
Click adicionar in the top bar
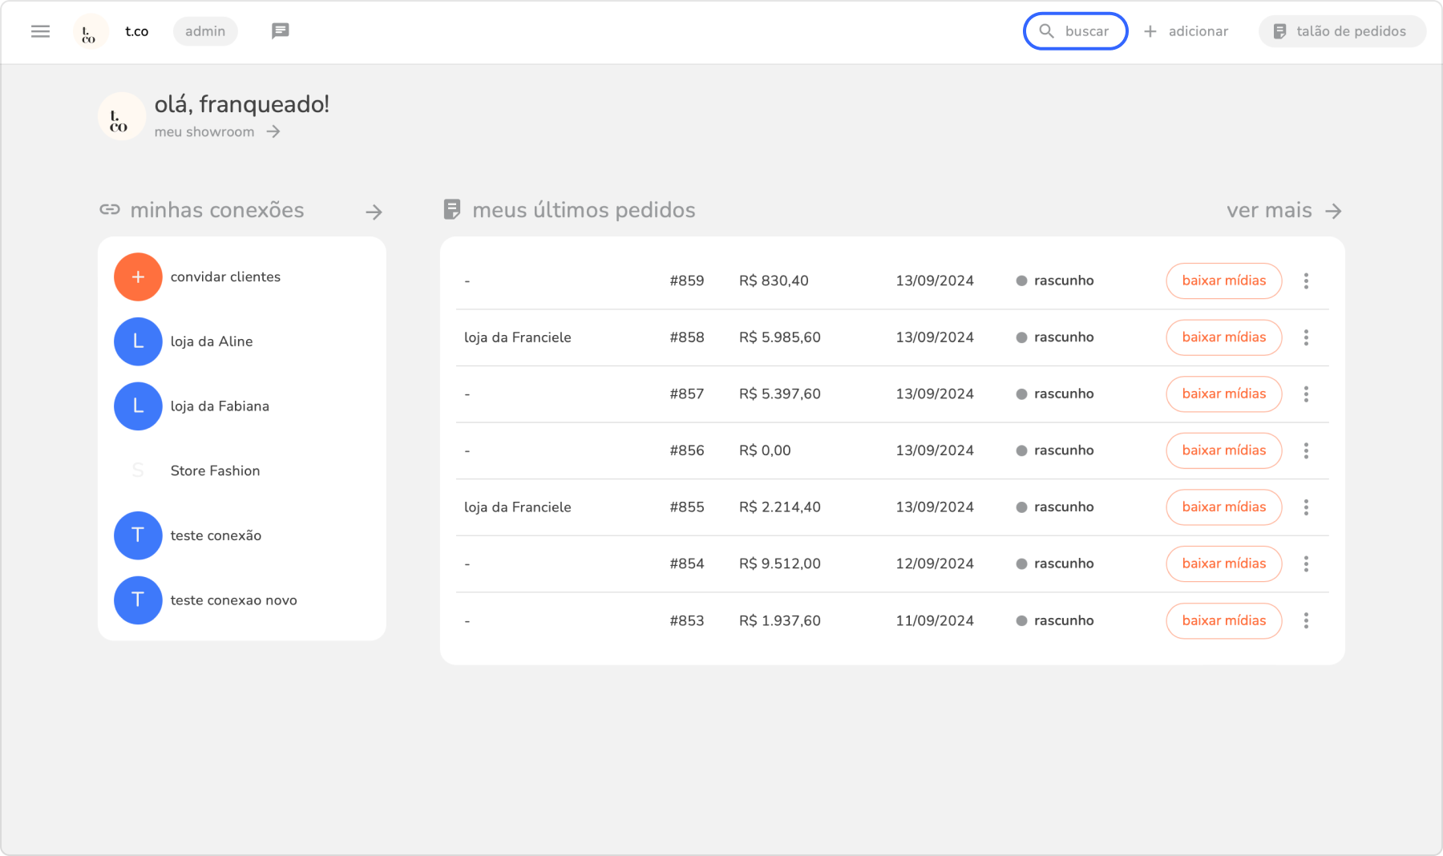click(x=1186, y=31)
